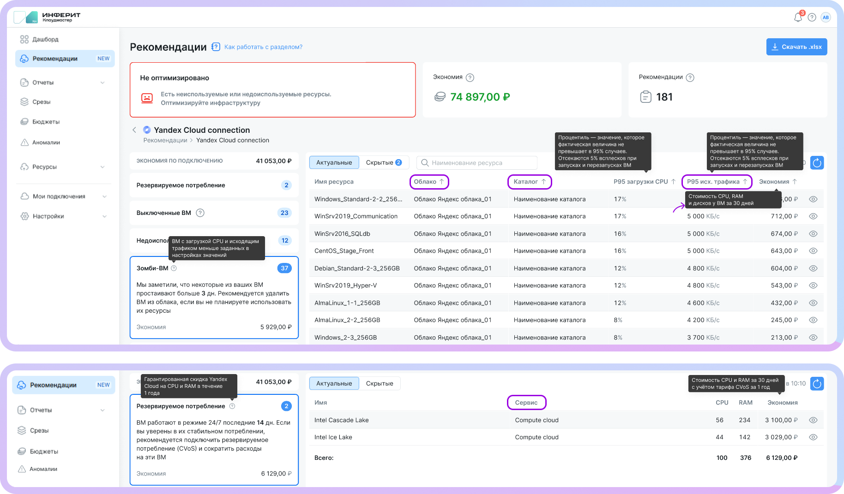The width and height of the screenshot is (844, 494).
Task: Open the AB user avatar menu
Action: coord(826,18)
